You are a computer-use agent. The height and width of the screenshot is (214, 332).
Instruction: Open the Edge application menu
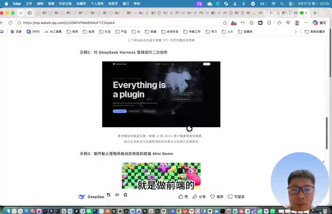pyautogui.click(x=17, y=4)
